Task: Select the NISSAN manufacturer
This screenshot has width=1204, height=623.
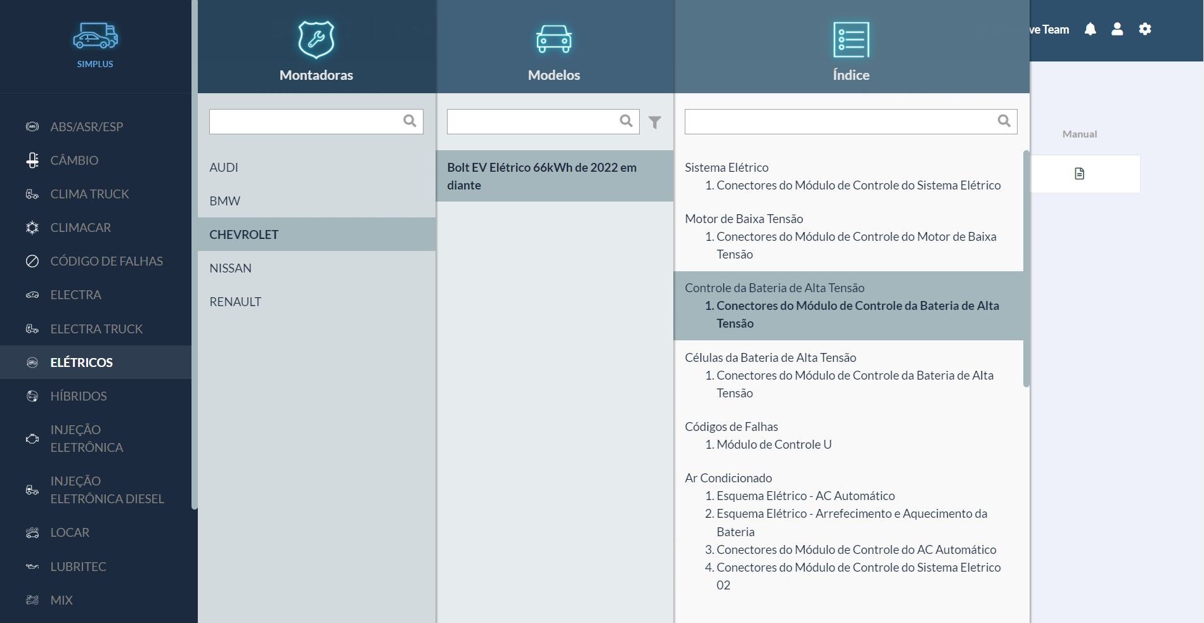Action: point(231,268)
